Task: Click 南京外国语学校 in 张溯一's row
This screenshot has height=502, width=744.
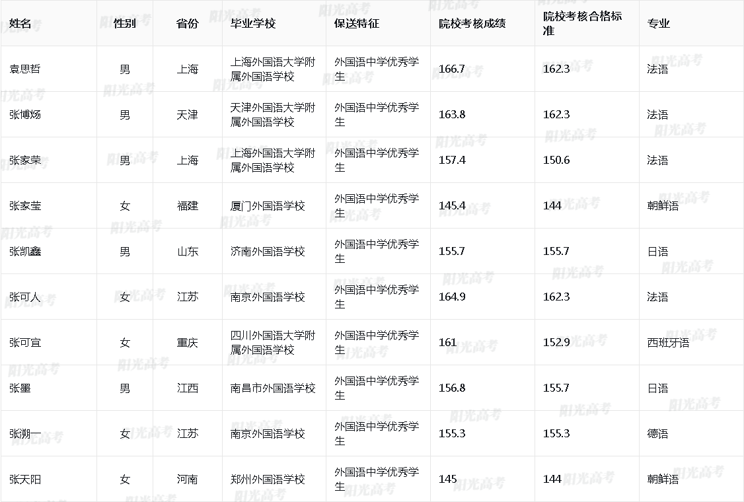Action: 267,433
